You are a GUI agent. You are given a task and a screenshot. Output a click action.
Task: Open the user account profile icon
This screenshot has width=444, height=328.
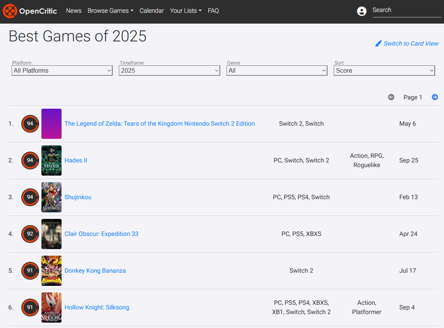pyautogui.click(x=362, y=11)
